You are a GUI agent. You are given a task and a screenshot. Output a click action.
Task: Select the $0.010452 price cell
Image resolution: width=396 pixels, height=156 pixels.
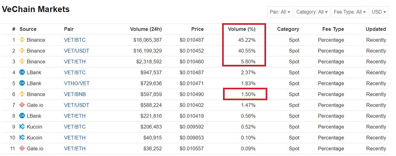192,51
